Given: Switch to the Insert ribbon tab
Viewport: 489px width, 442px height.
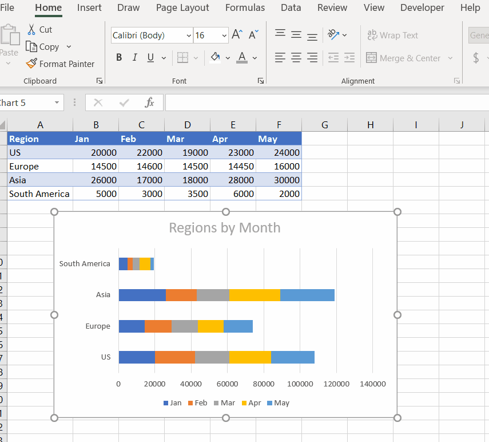Looking at the screenshot, I should pyautogui.click(x=89, y=8).
